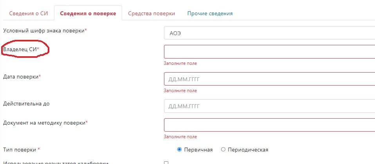Select the Первичная radio button
Screen dimensions: 375x164
pos(180,150)
